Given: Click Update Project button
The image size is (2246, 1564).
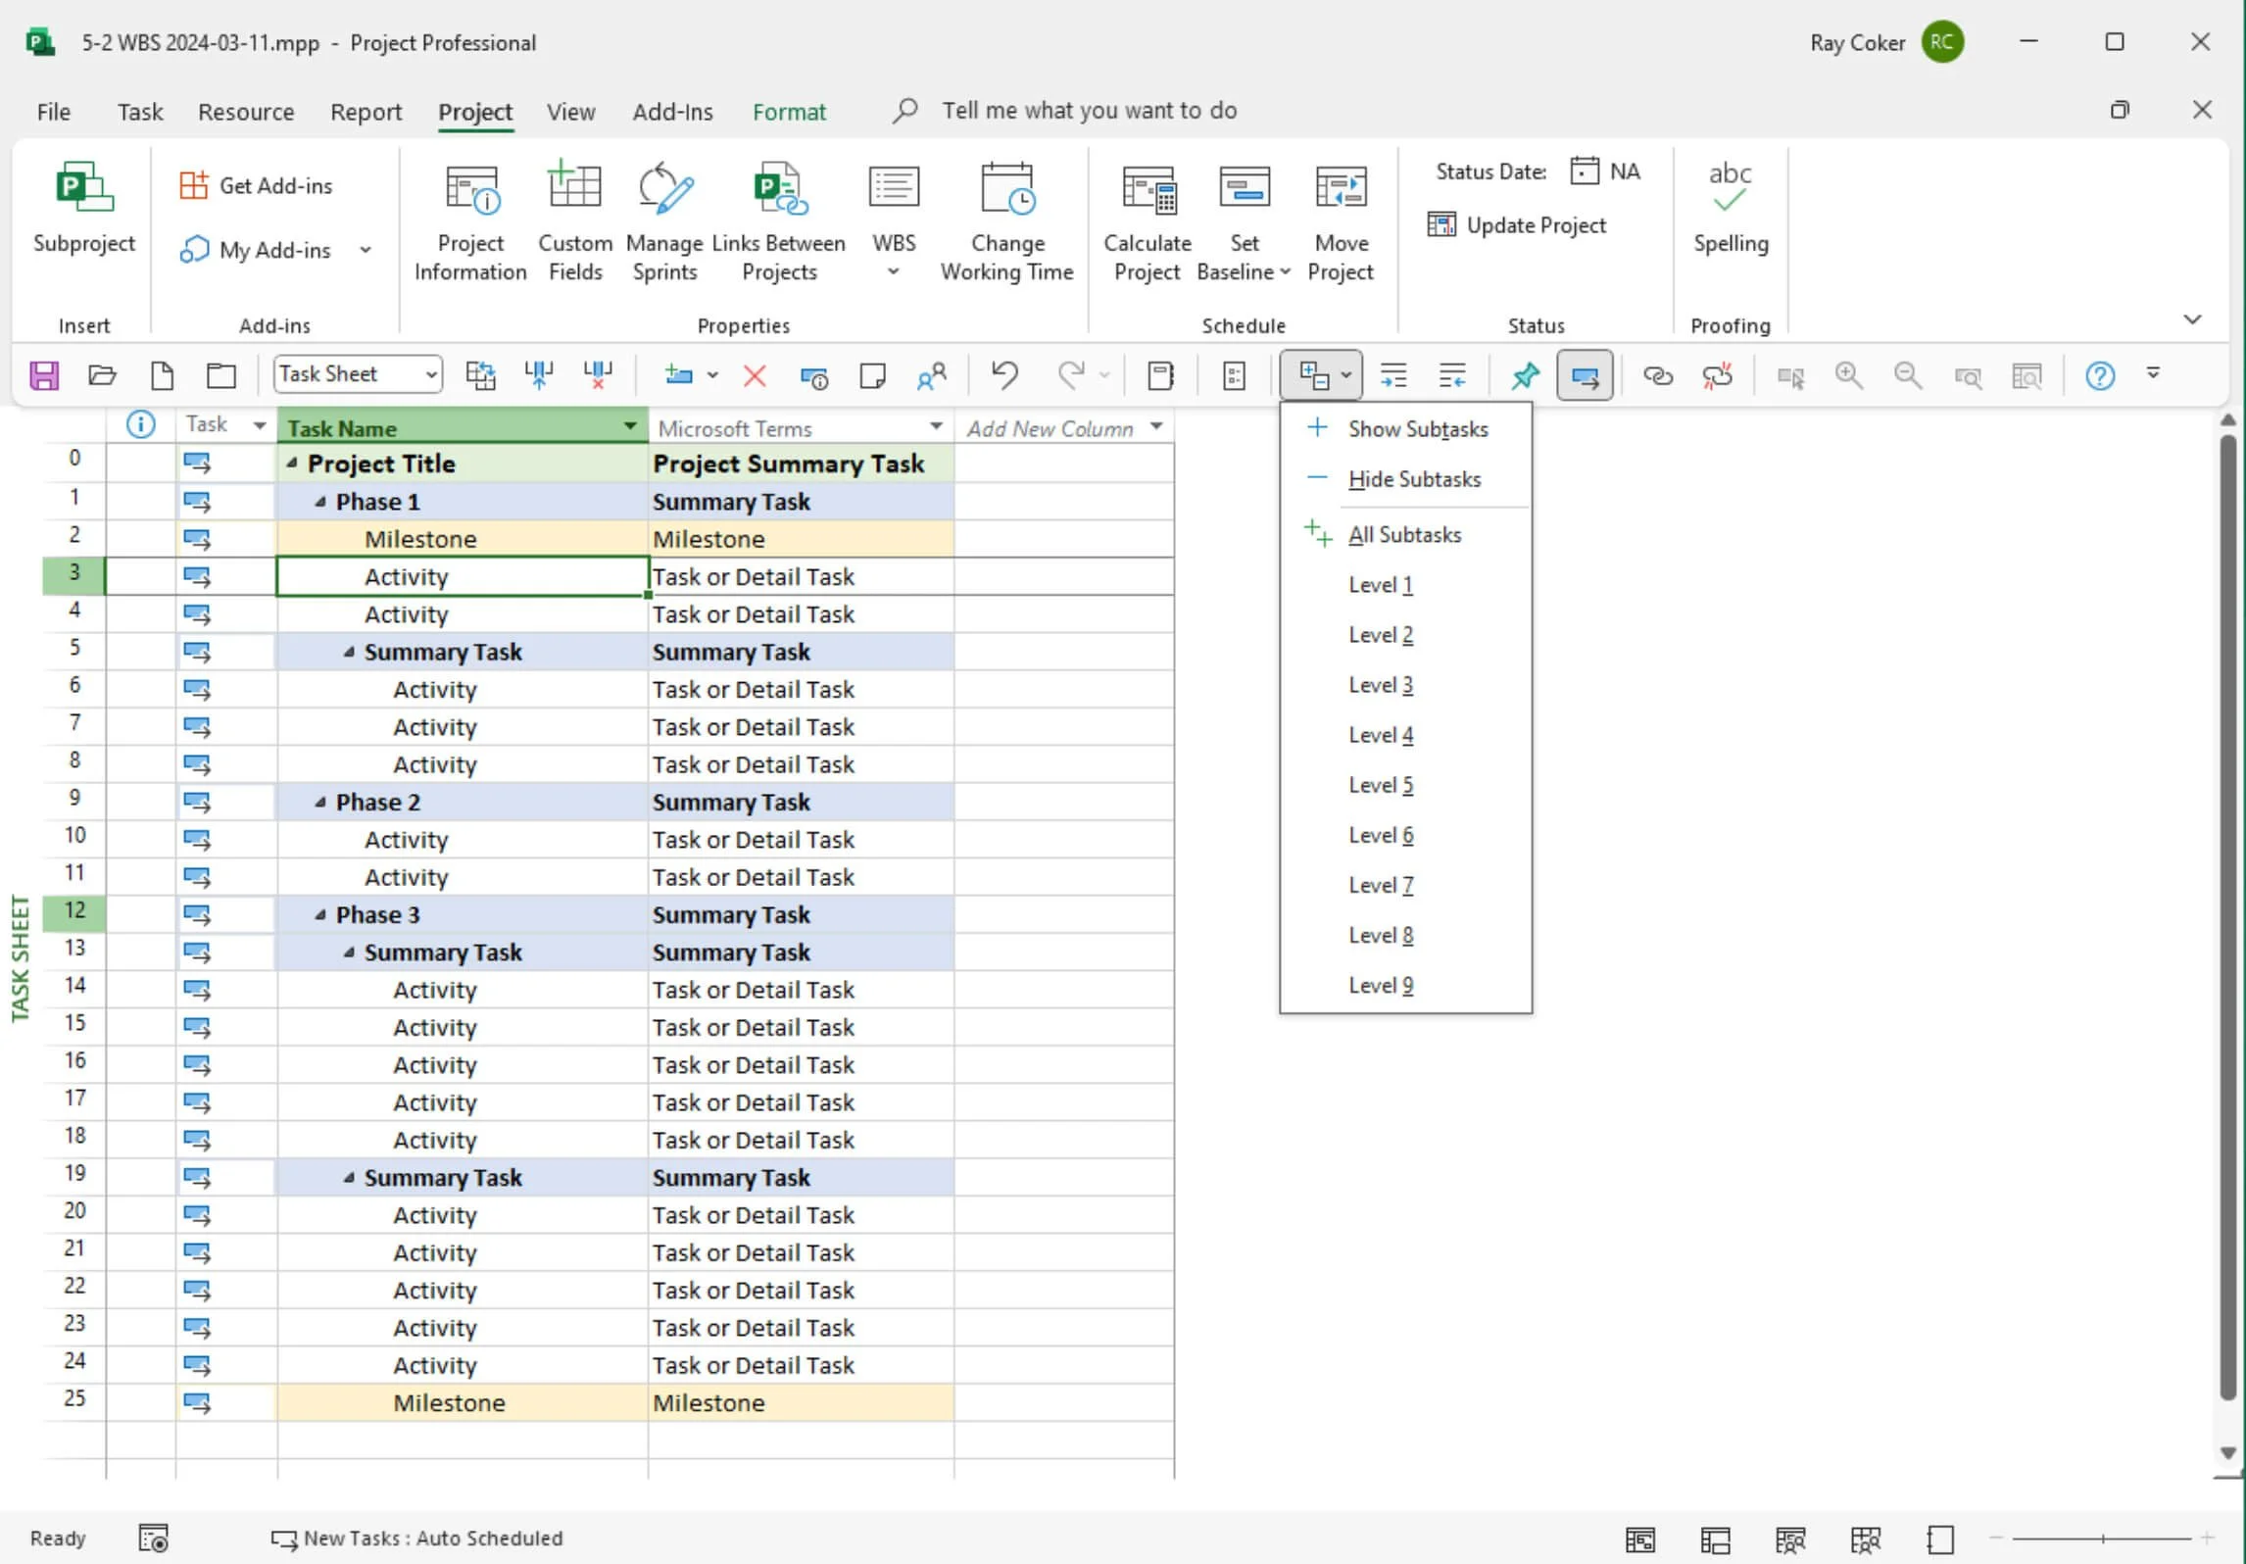Looking at the screenshot, I should click(x=1517, y=225).
